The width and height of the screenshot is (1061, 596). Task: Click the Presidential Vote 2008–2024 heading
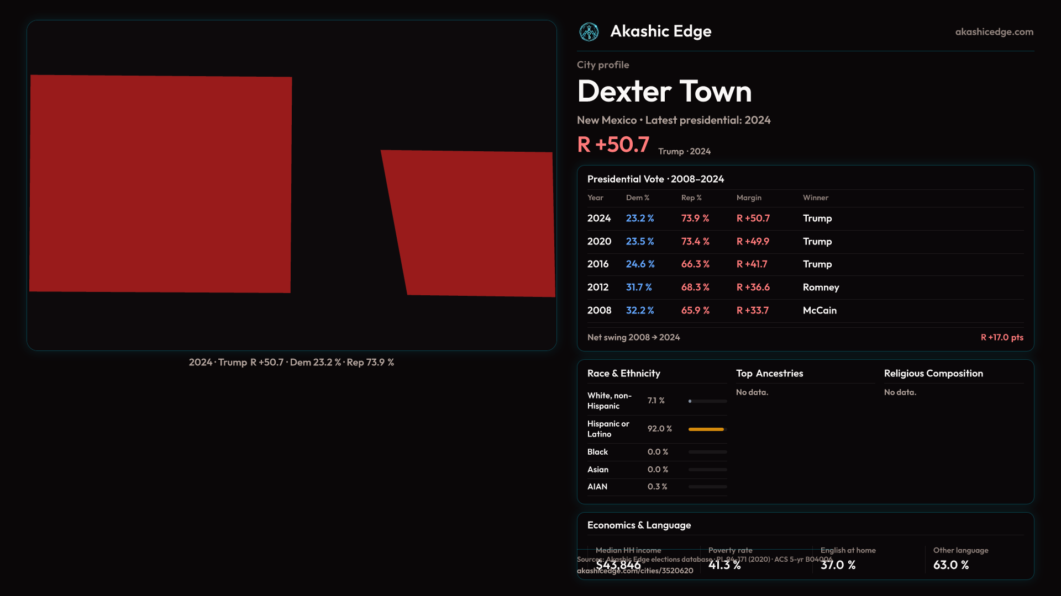coord(655,179)
